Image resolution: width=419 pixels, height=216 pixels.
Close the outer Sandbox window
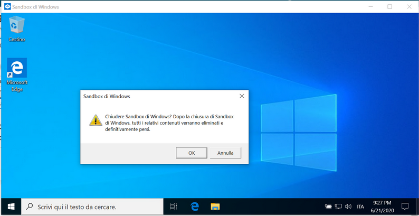click(x=409, y=7)
